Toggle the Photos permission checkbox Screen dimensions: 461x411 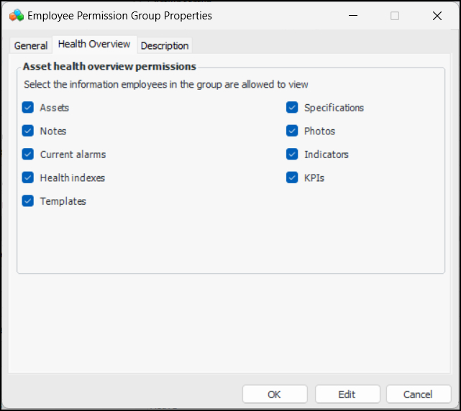[x=292, y=131]
